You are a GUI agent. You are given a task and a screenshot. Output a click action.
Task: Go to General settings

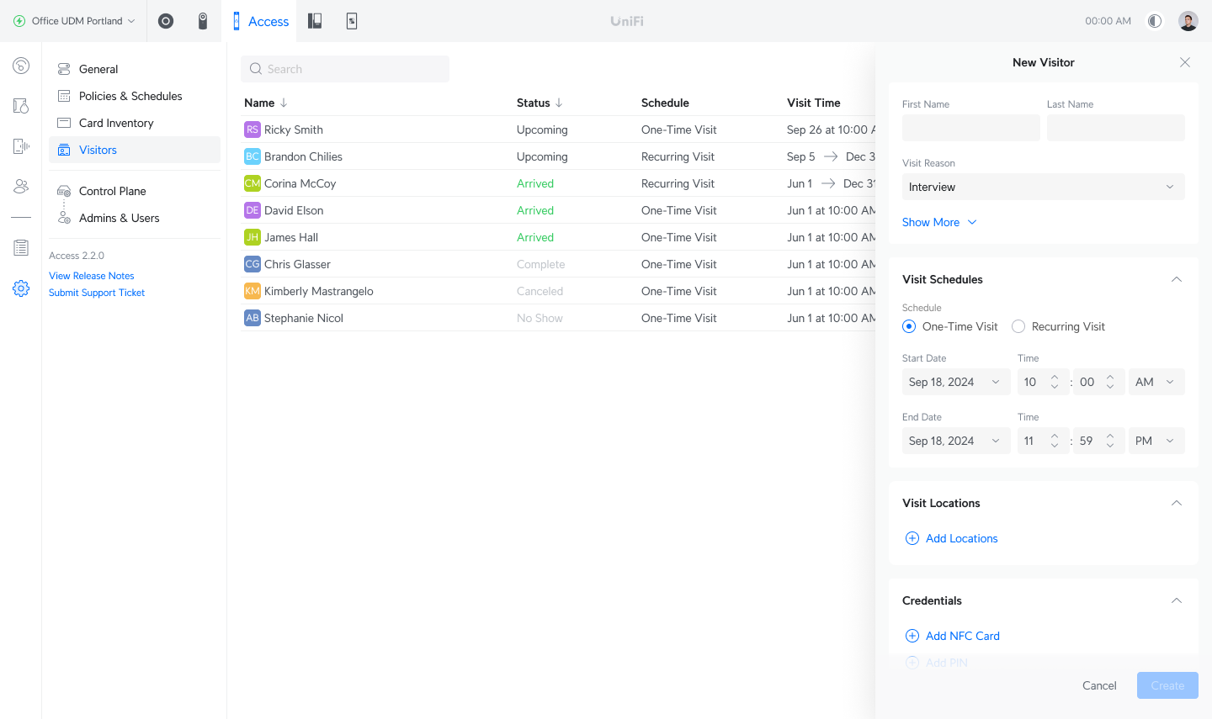pyautogui.click(x=135, y=69)
